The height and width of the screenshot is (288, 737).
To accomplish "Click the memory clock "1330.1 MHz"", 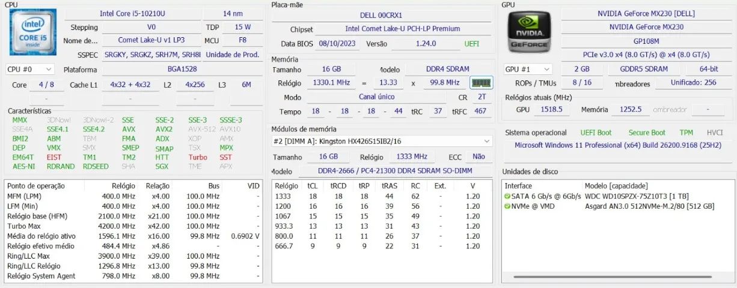I will click(331, 83).
